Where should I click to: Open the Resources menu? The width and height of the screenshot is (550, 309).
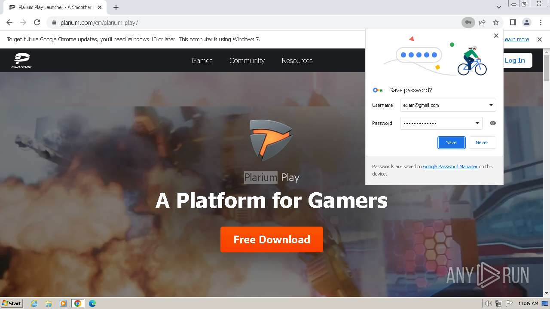(x=297, y=61)
